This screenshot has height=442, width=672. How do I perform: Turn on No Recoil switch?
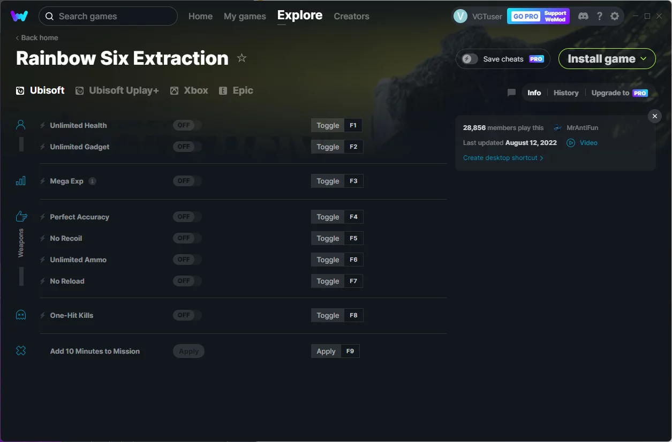(x=187, y=238)
